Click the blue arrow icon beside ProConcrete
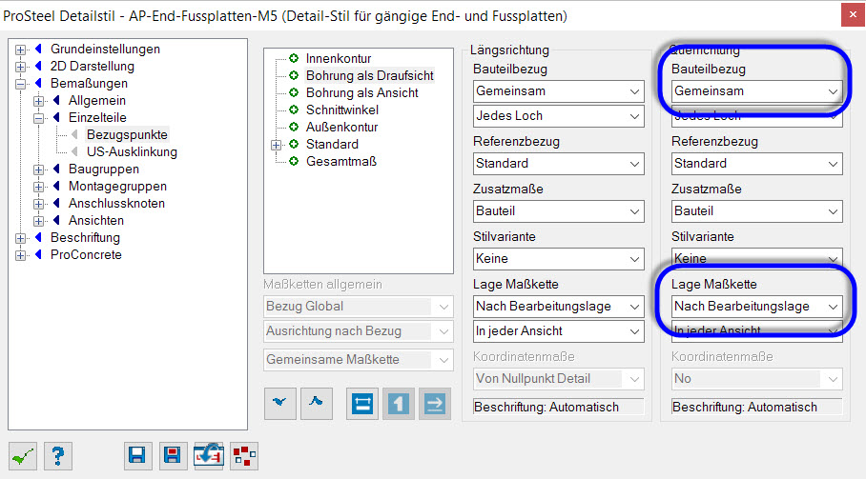Screen dimensions: 866x479 38,254
